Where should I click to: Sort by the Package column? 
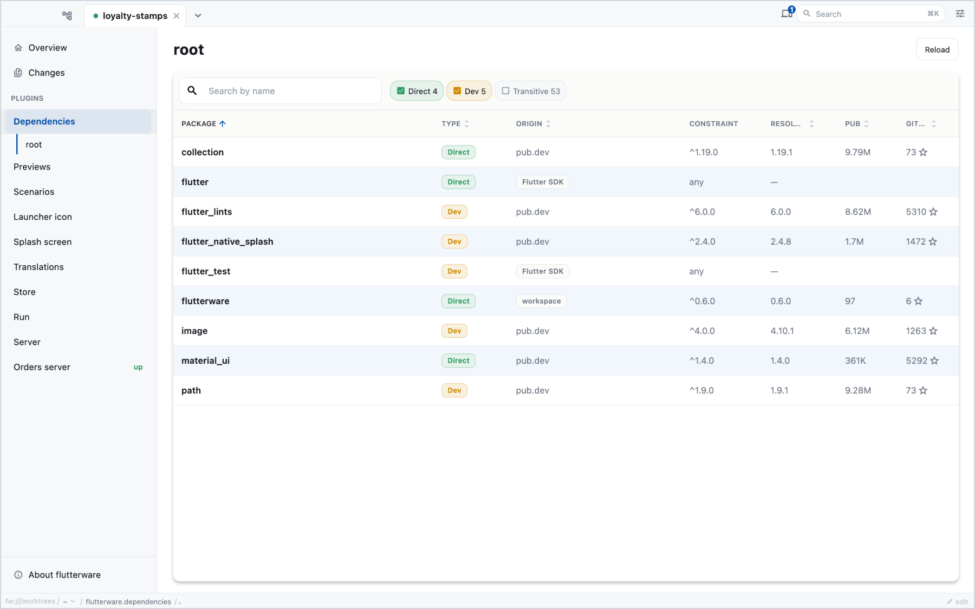(x=204, y=123)
